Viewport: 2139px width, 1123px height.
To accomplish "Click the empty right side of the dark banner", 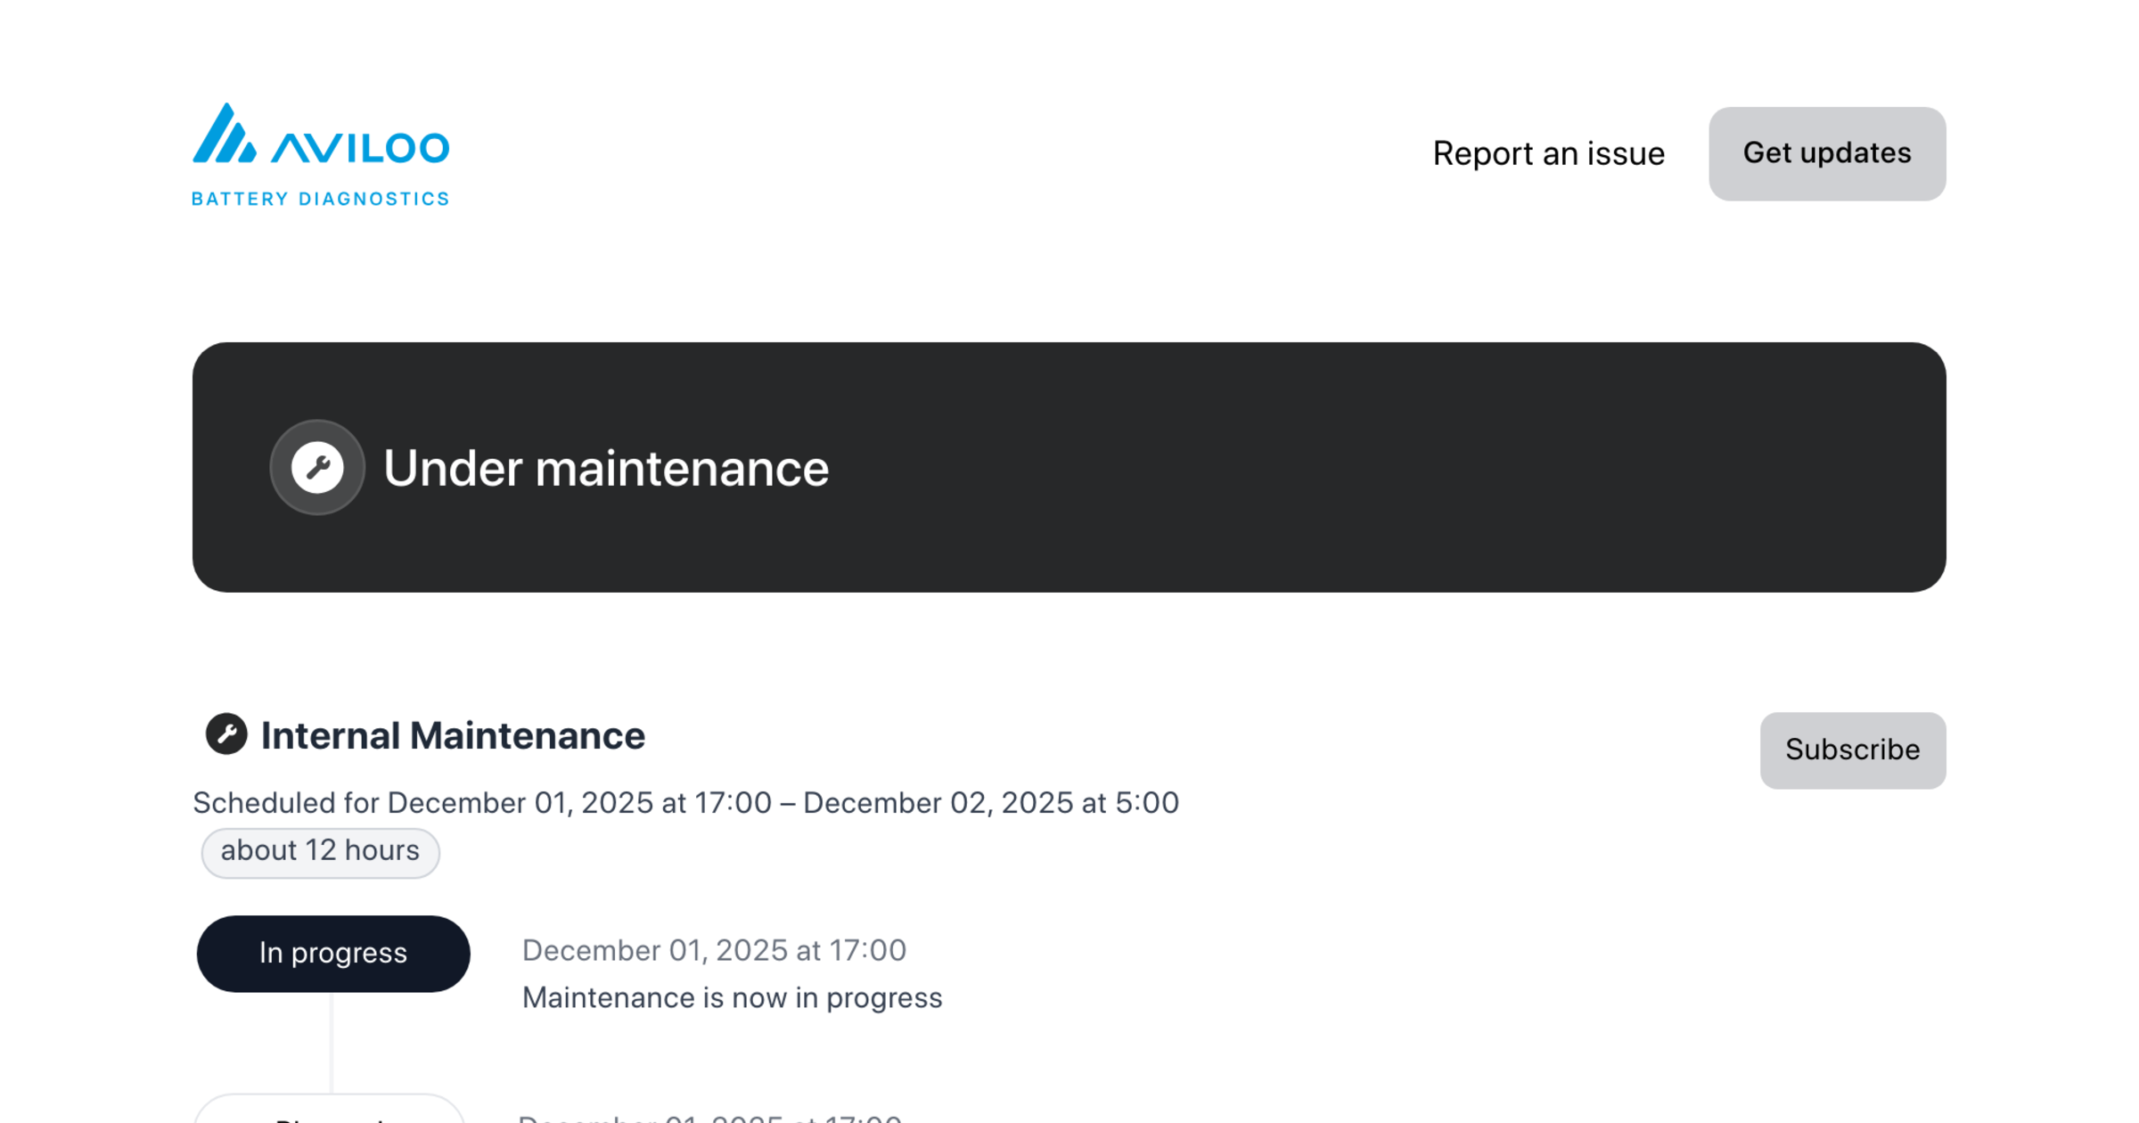I will pos(1515,467).
